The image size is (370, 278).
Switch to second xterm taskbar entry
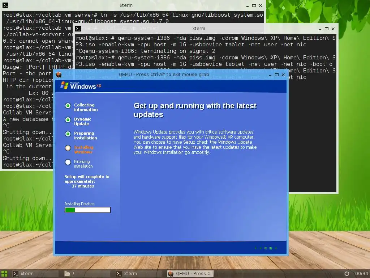click(x=138, y=274)
